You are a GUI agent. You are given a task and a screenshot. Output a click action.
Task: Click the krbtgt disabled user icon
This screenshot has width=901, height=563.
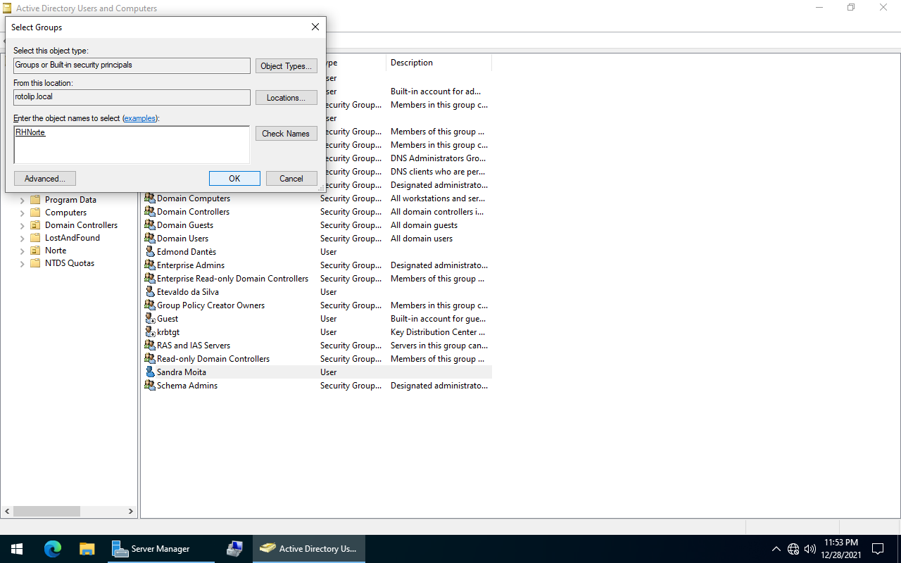149,332
